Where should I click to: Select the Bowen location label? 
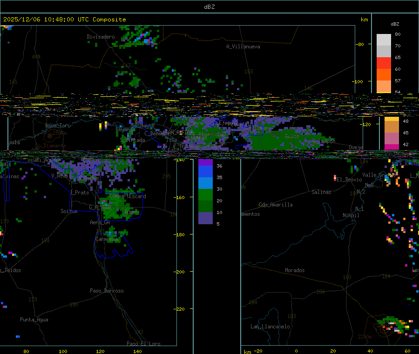point(132,212)
